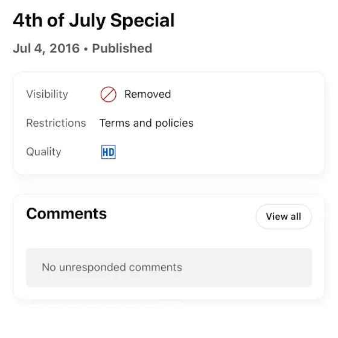The height and width of the screenshot is (338, 338).
Task: Click the word Terms in Restrictions row
Action: [x=115, y=123]
